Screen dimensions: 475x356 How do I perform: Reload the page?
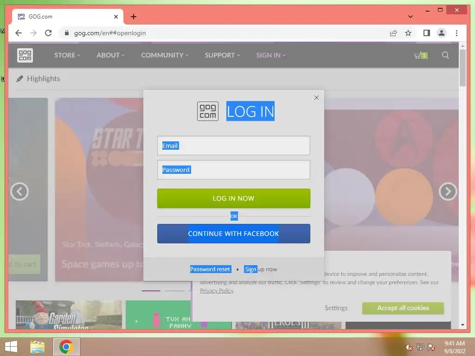coord(48,33)
